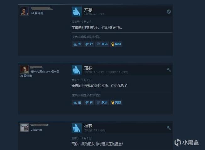Click the thumbs-up icon on the third review
Image resolution: width=205 pixels, height=150 pixels.
click(x=77, y=128)
